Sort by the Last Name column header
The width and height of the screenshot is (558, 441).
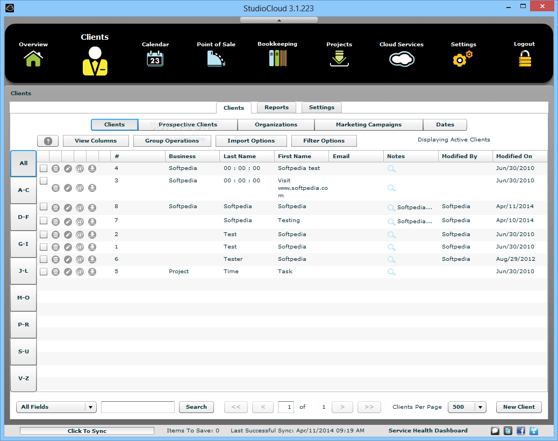[247, 157]
